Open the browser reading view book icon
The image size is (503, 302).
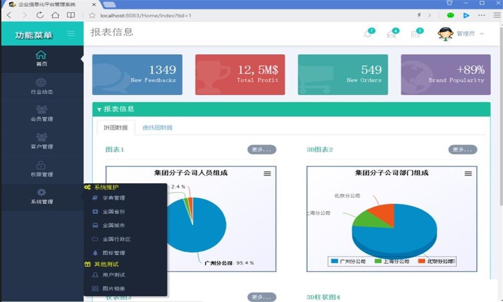click(70, 15)
